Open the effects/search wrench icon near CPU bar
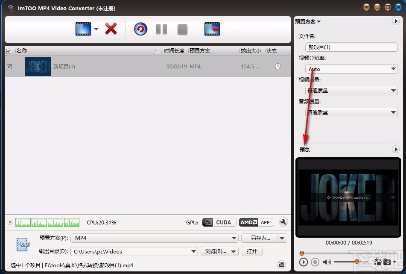The image size is (406, 274). pyautogui.click(x=283, y=222)
